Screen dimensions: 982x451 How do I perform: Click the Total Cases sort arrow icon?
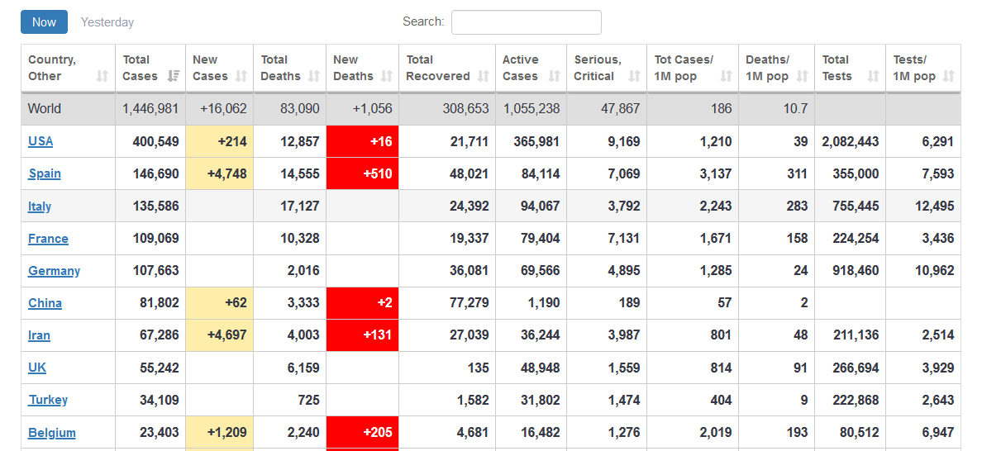click(174, 76)
